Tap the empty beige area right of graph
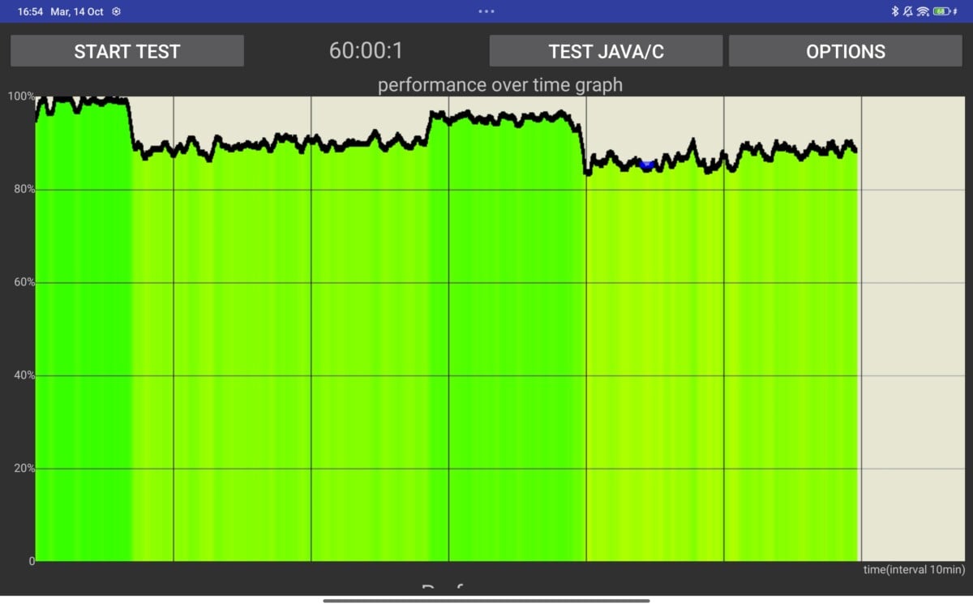This screenshot has width=973, height=608. [912, 324]
